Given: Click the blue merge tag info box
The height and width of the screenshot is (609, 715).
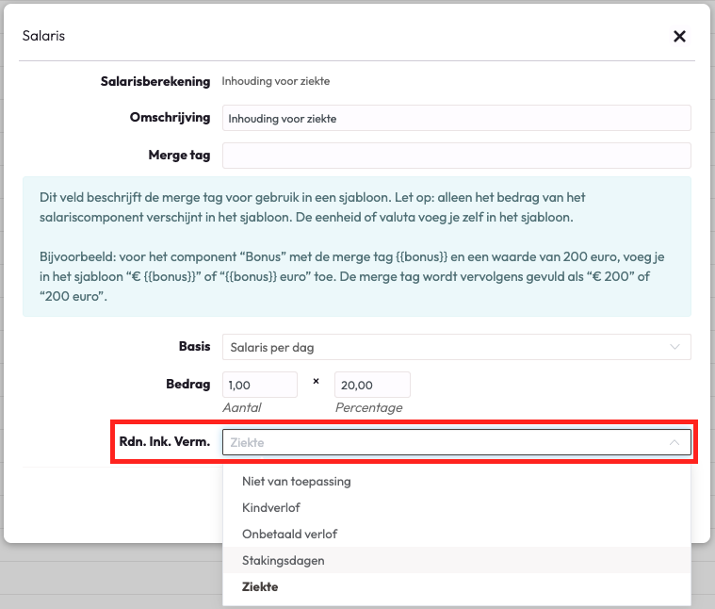Looking at the screenshot, I should [357, 246].
